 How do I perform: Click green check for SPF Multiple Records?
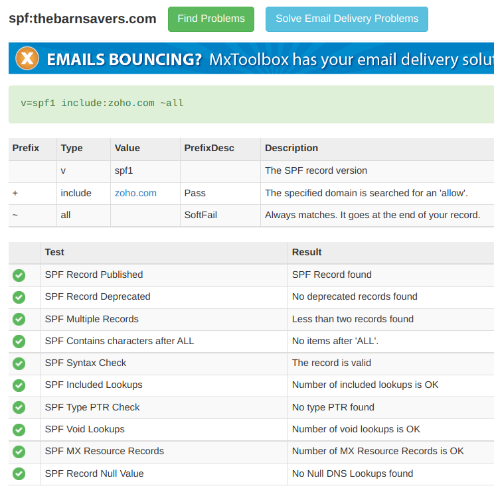19,319
